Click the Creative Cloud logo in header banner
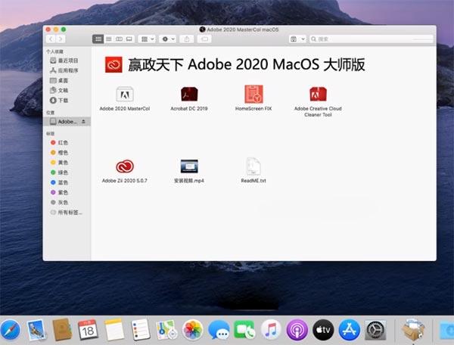This screenshot has height=345, width=454. (x=113, y=64)
